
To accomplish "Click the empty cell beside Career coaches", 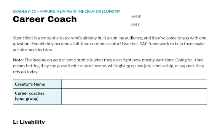I will tap(134, 97).
